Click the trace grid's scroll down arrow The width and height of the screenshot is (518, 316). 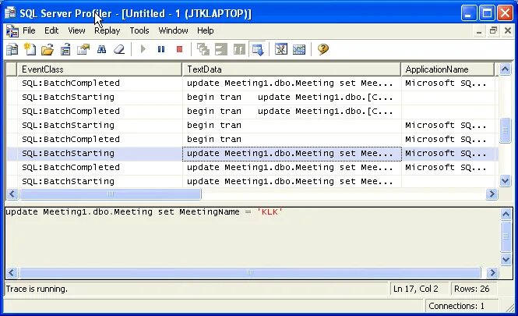click(505, 181)
